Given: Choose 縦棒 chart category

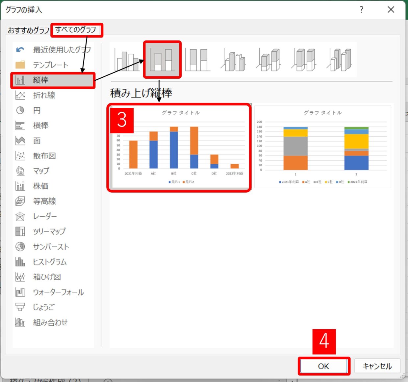Looking at the screenshot, I should tap(53, 80).
